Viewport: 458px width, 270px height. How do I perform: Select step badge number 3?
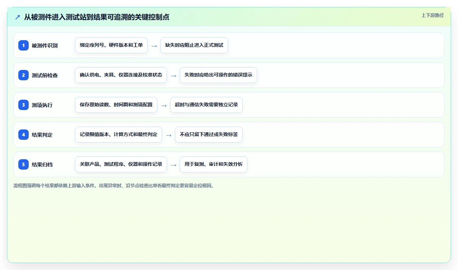pos(24,105)
